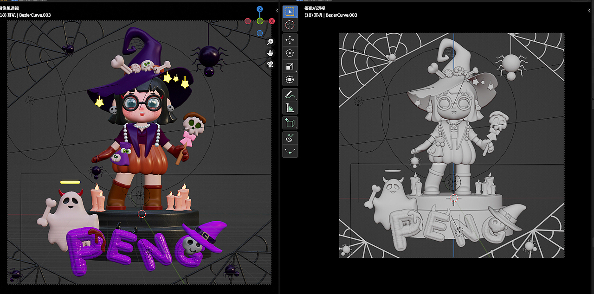Snap view to the red X axis on the gizmo
Screen dimensions: 594x294
[x=272, y=21]
